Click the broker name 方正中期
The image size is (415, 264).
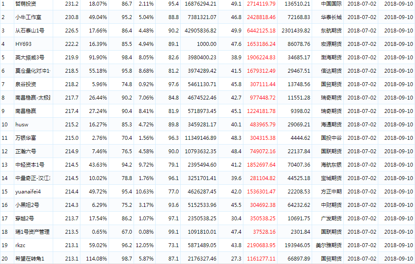coord(332,192)
